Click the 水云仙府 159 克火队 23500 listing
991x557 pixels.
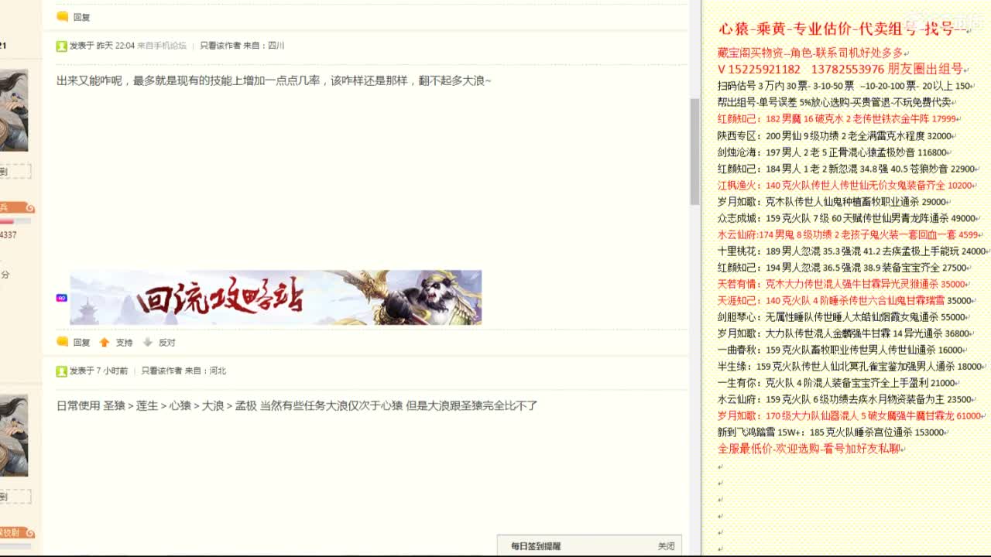coord(845,399)
